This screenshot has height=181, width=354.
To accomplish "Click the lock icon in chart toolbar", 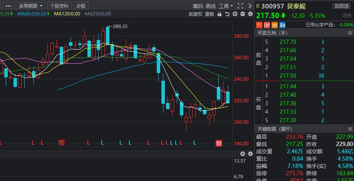I will (x=220, y=14).
